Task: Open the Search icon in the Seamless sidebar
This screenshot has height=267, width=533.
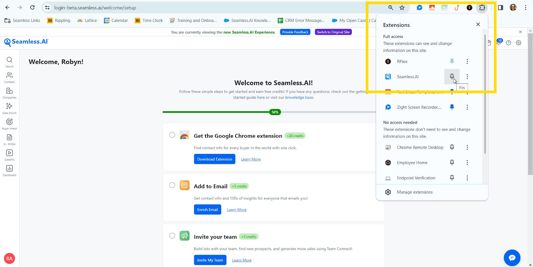Action: tap(9, 62)
